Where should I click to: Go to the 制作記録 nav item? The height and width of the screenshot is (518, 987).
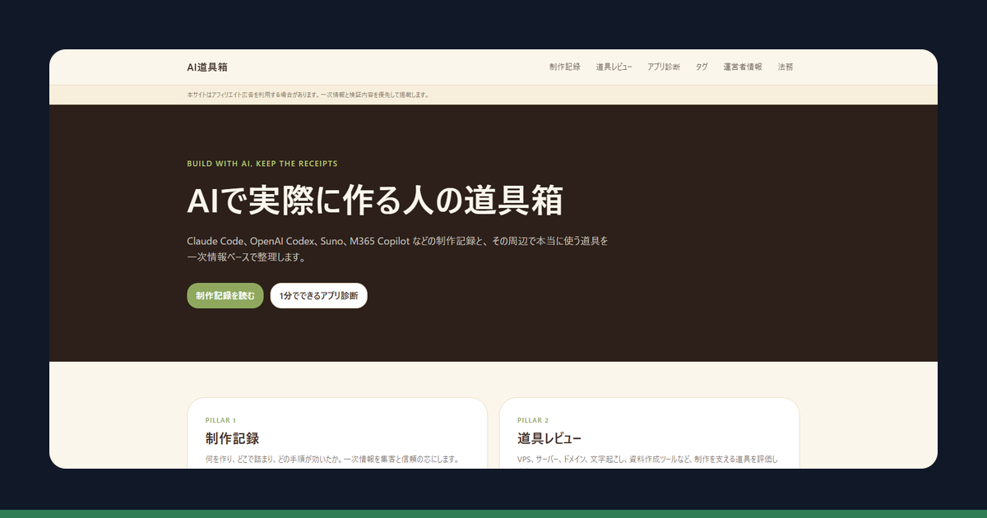tap(565, 67)
